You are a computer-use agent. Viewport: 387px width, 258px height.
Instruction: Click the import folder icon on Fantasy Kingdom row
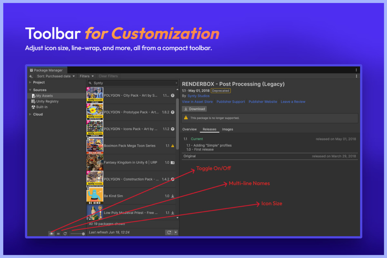[x=173, y=163]
